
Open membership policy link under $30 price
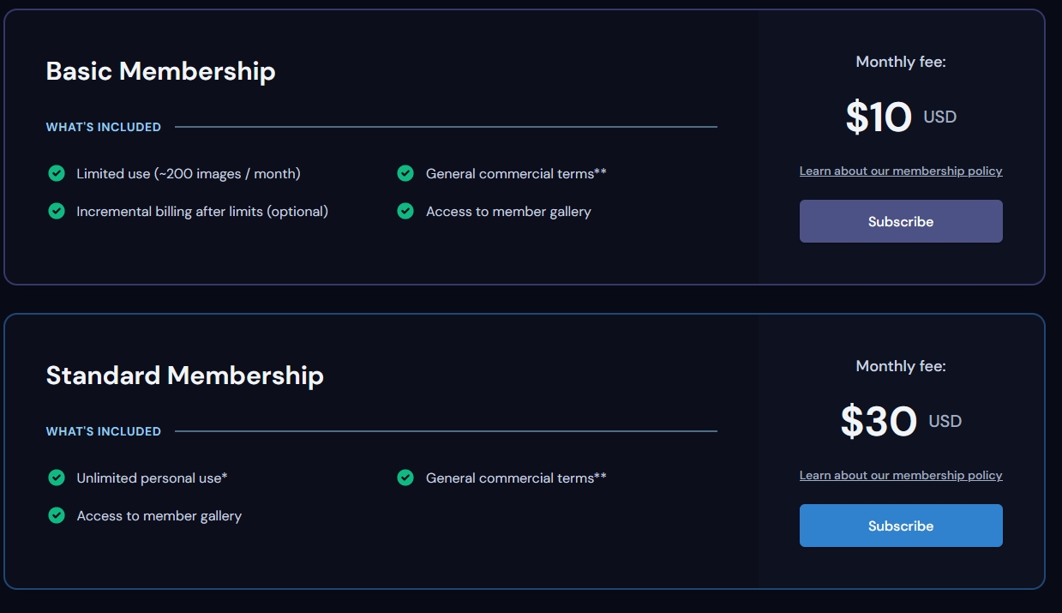(x=900, y=476)
